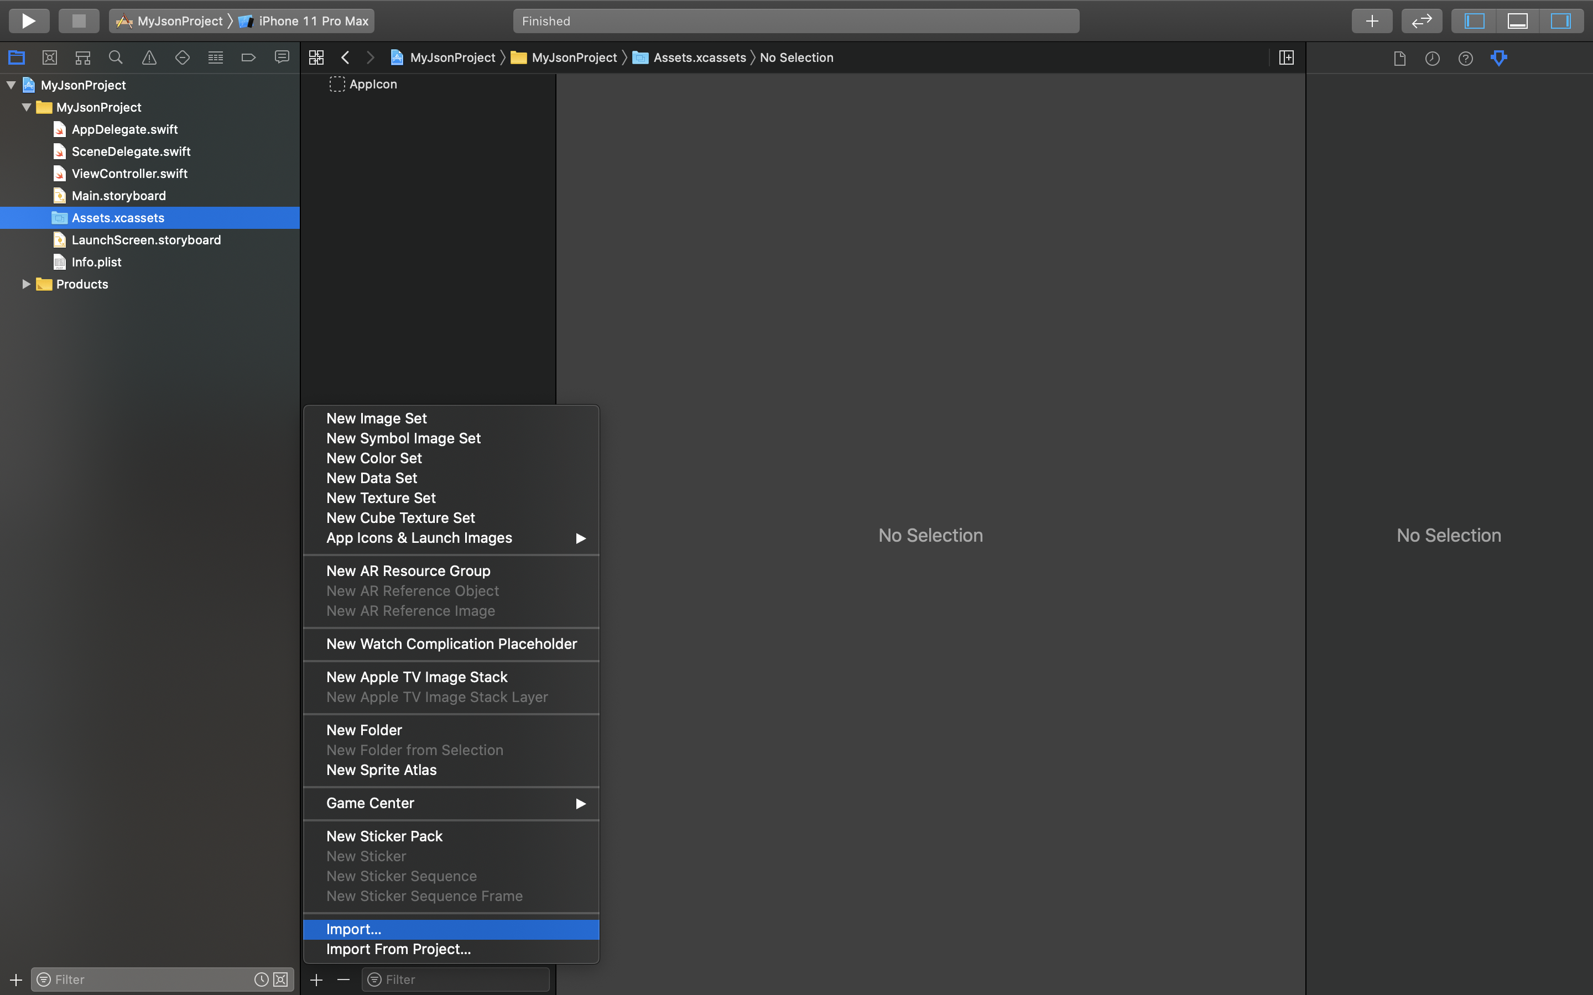The width and height of the screenshot is (1593, 995).
Task: Click the Run play button
Action: (28, 21)
